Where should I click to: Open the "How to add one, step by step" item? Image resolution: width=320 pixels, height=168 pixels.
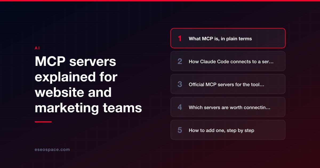228,130
